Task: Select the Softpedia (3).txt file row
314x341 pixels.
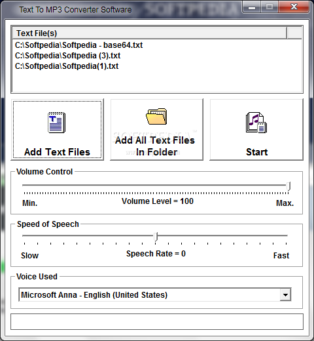Action: coord(67,56)
